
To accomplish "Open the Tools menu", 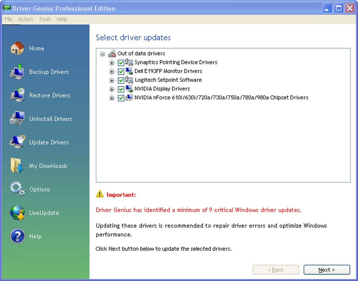I will tap(45, 19).
